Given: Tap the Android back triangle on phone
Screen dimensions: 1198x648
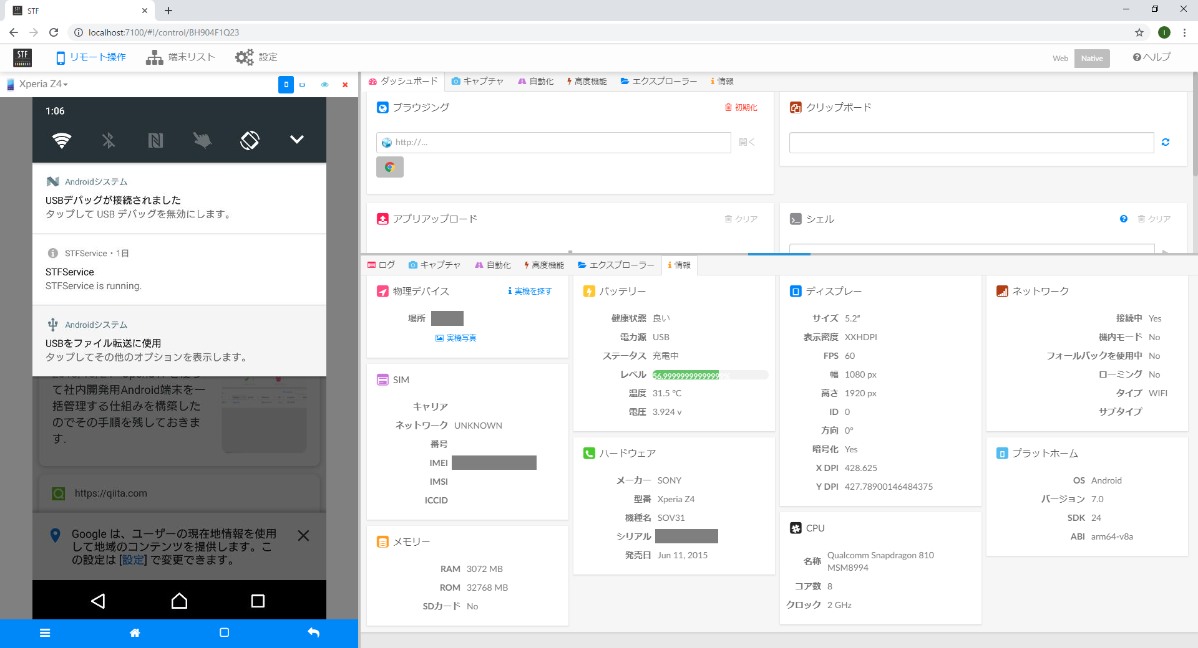Looking at the screenshot, I should pos(98,601).
